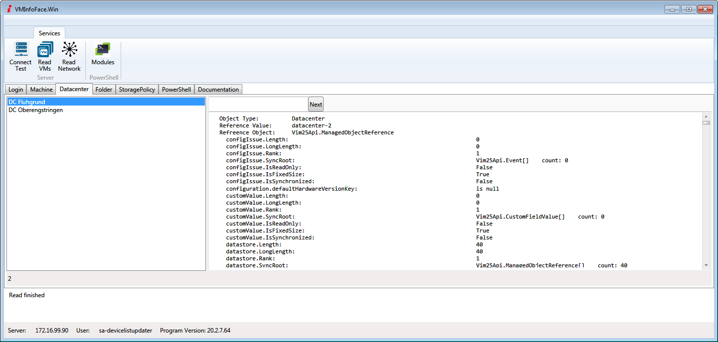Click the 'configIssue.IsFixedSize:' property
Viewport: 718px width, 342px height.
[265, 174]
